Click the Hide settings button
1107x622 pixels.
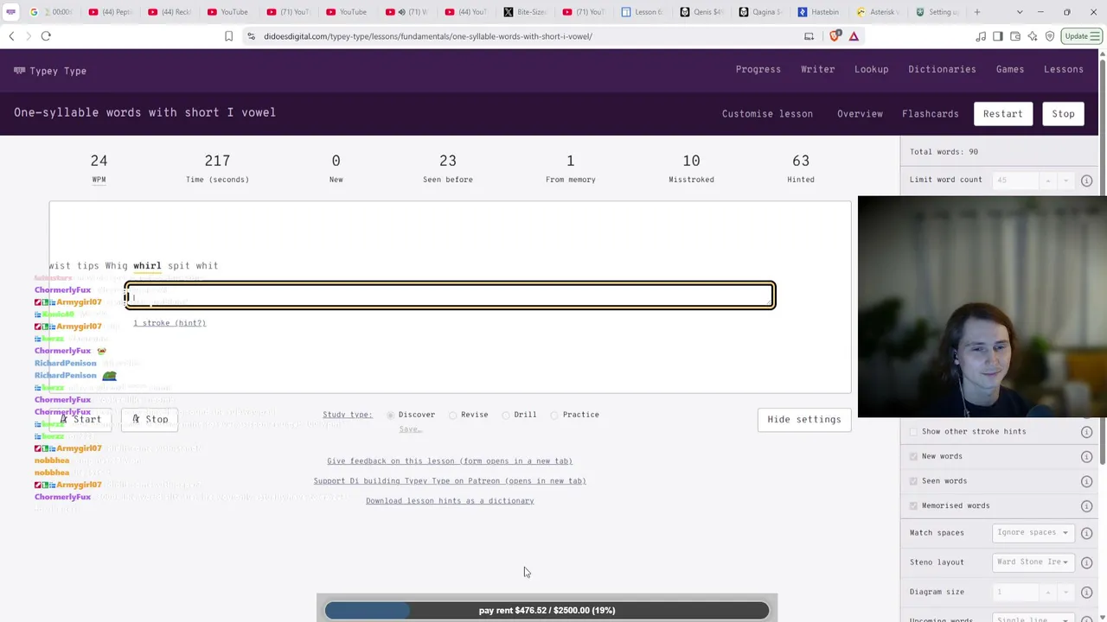(x=804, y=420)
